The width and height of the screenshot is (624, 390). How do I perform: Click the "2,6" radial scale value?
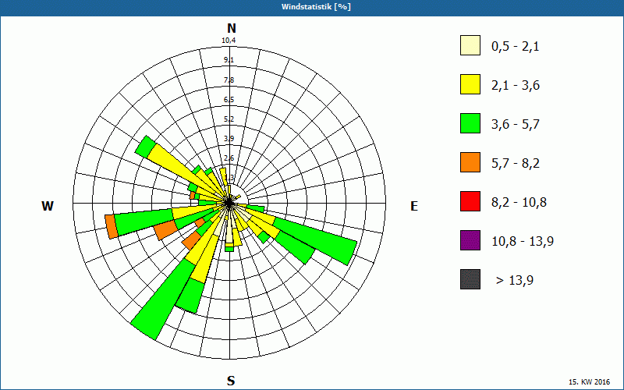[x=229, y=158]
